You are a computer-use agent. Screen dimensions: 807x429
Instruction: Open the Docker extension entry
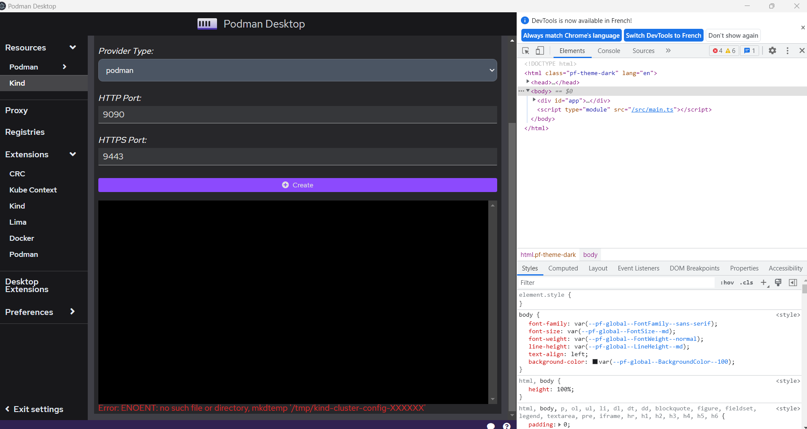(22, 238)
